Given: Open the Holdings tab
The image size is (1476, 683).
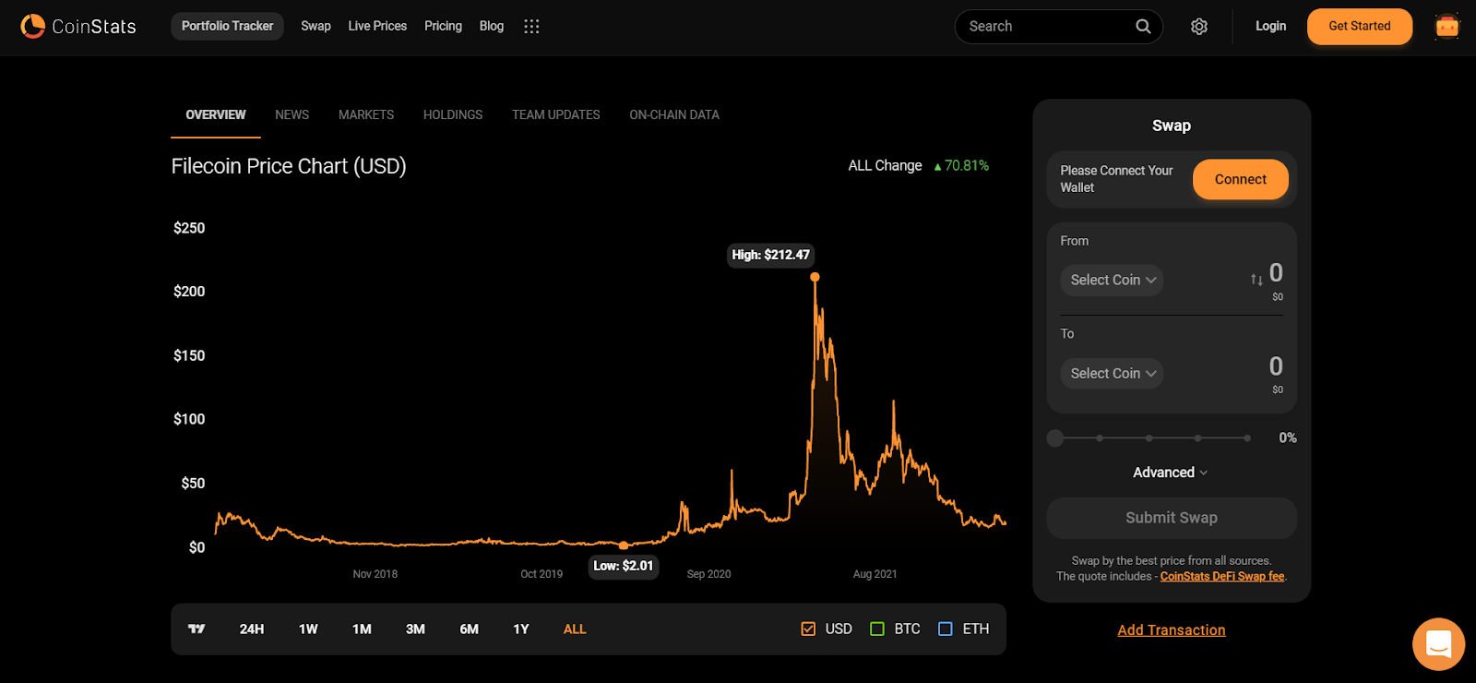Looking at the screenshot, I should [453, 114].
